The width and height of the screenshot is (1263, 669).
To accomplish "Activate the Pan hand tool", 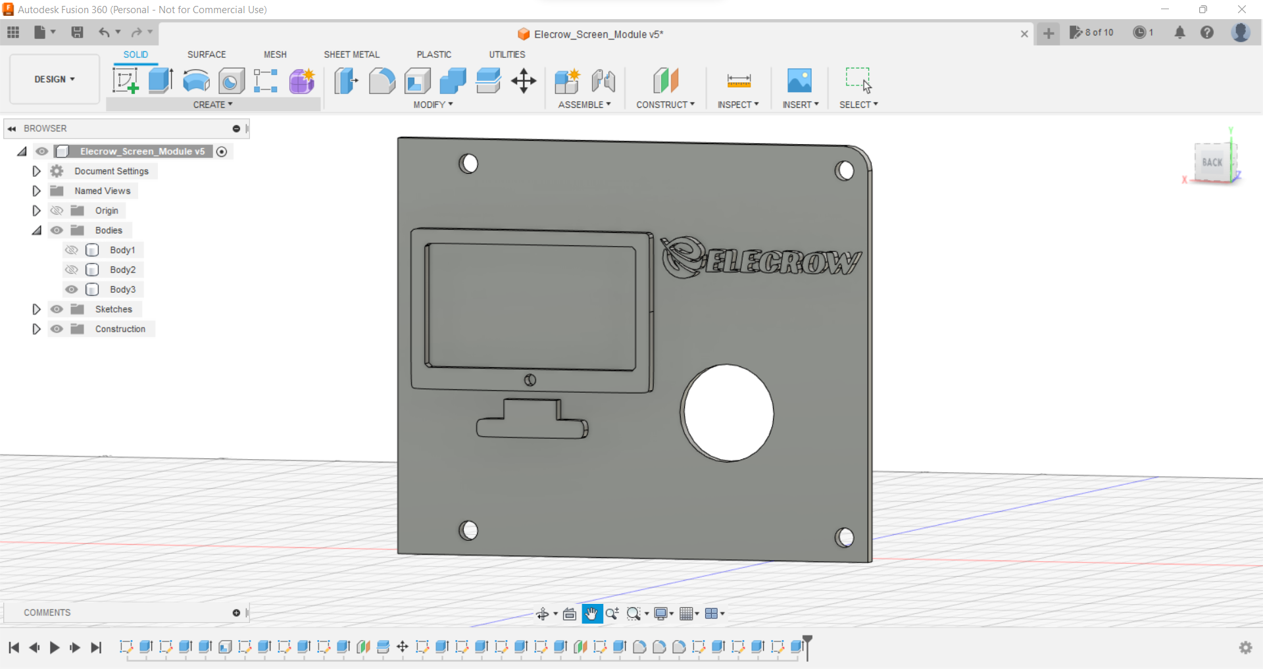I will (x=591, y=614).
